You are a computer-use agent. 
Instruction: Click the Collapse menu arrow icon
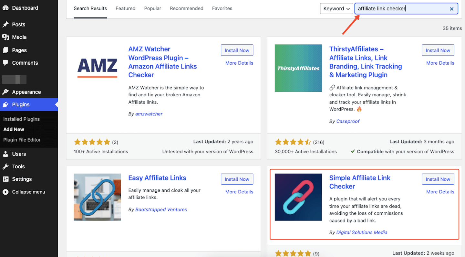point(5,192)
